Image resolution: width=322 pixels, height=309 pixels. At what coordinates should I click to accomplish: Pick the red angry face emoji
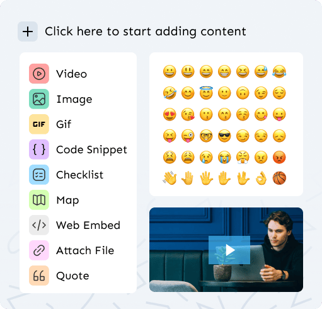click(x=279, y=157)
